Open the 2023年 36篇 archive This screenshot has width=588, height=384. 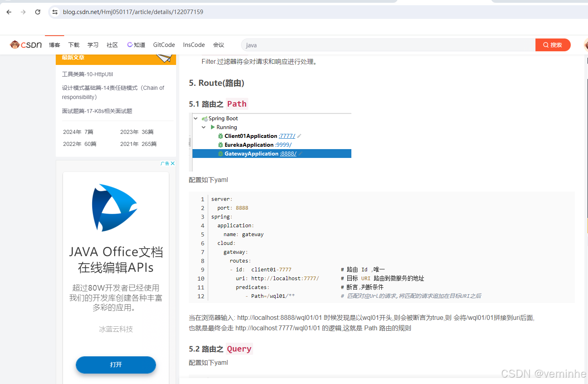tap(137, 132)
